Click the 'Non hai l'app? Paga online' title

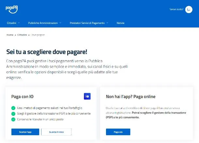pos(130,97)
